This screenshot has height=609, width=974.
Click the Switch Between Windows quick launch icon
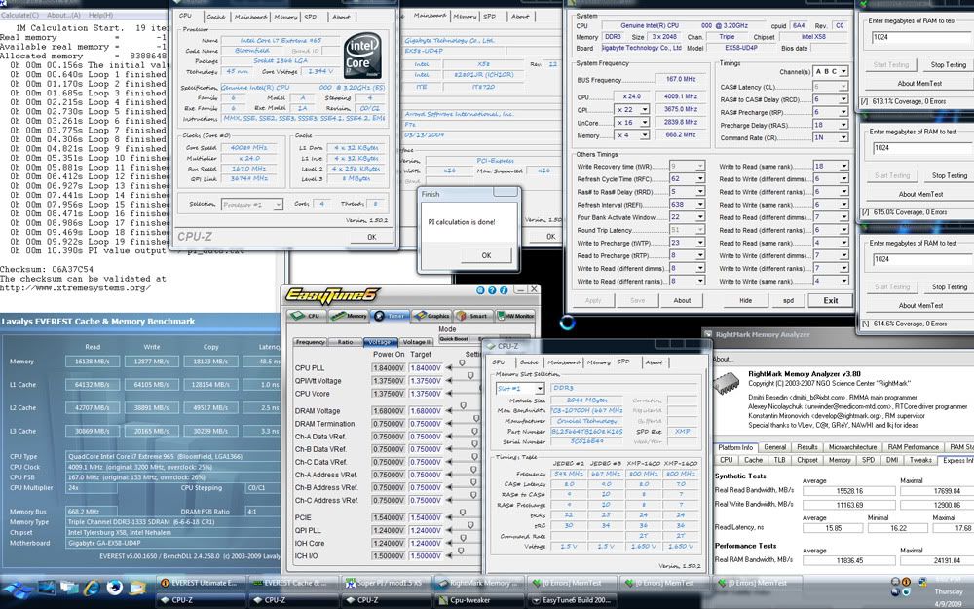[69, 588]
